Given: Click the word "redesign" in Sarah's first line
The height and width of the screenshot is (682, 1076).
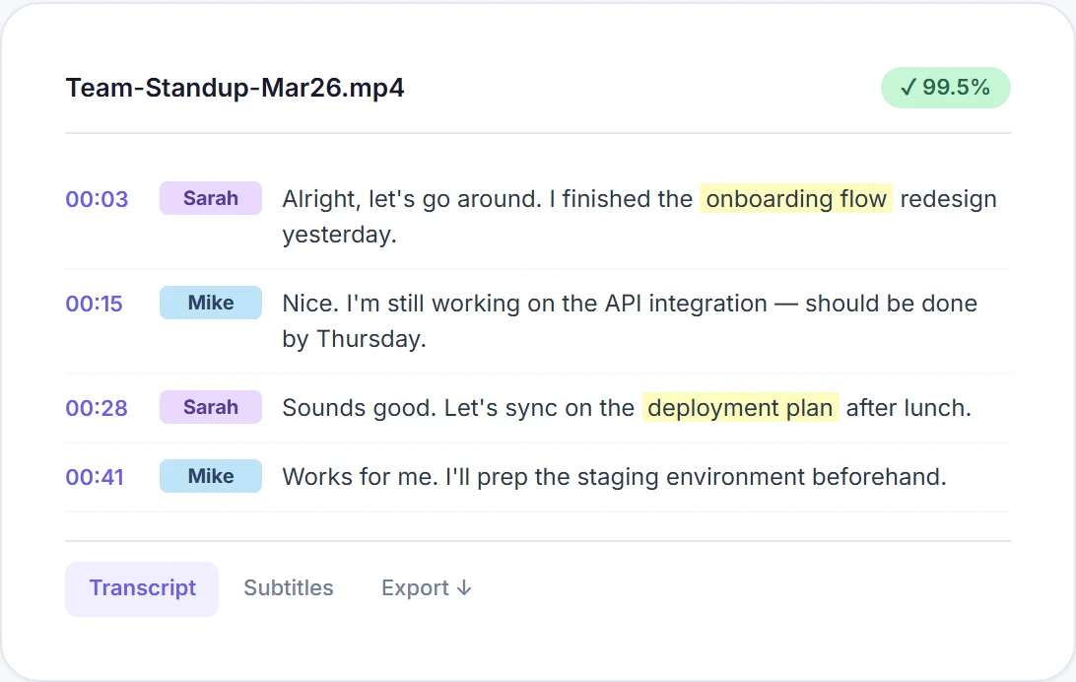Looking at the screenshot, I should (948, 199).
